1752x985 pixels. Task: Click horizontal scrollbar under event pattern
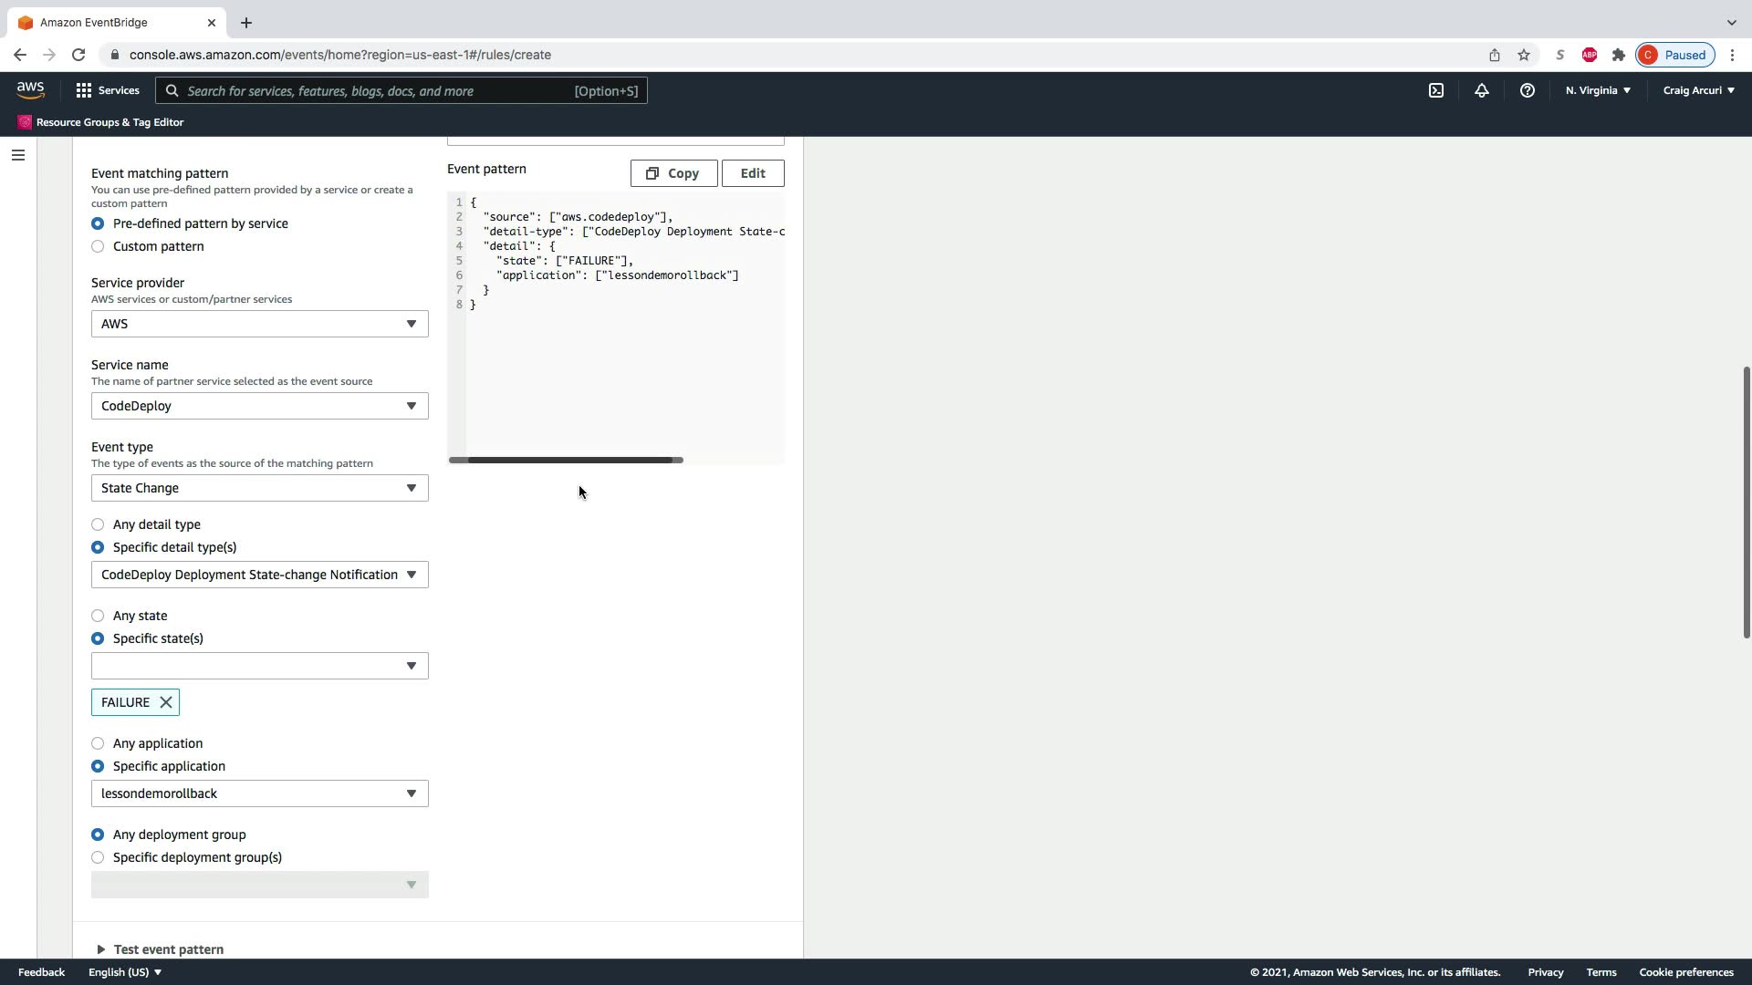(566, 460)
